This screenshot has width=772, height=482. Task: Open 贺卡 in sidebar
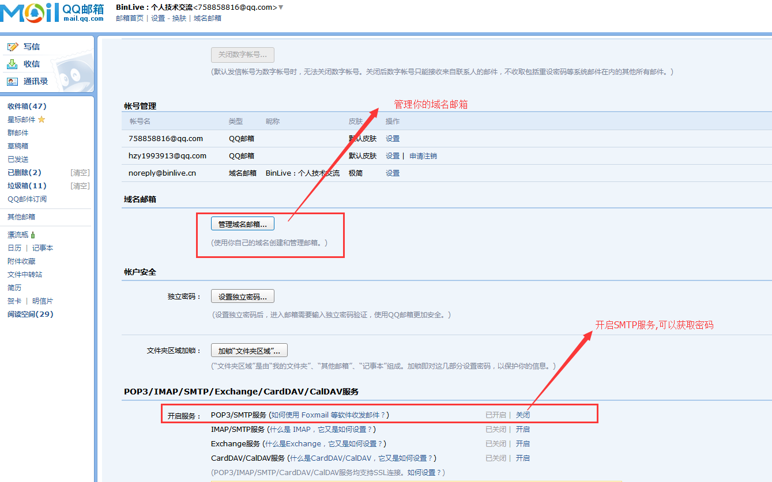pyautogui.click(x=14, y=301)
